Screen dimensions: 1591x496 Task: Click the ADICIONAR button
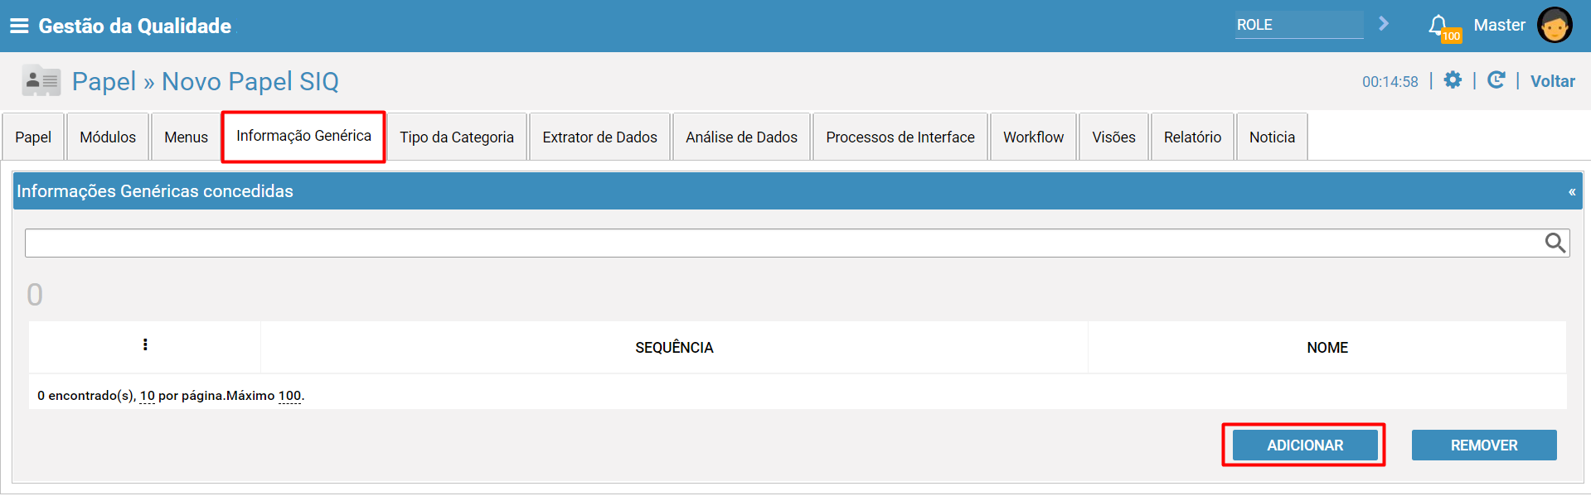tap(1305, 445)
